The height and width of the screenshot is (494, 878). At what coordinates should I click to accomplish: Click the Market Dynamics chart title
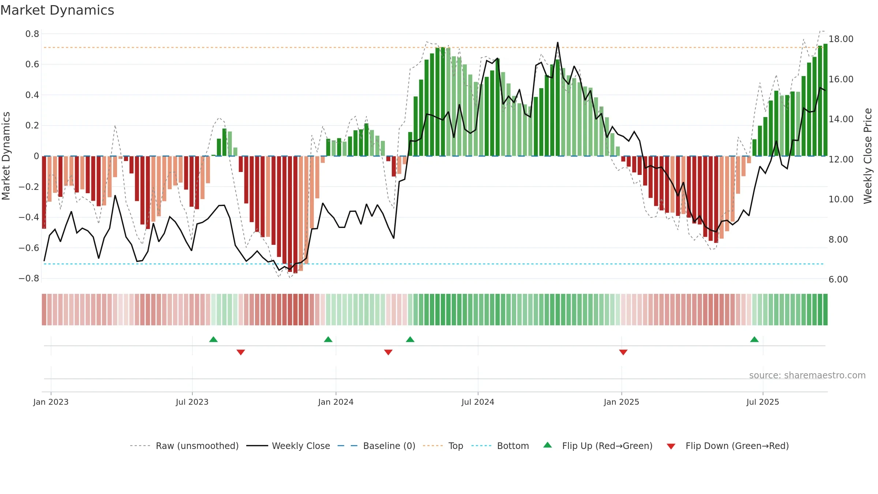click(x=57, y=10)
